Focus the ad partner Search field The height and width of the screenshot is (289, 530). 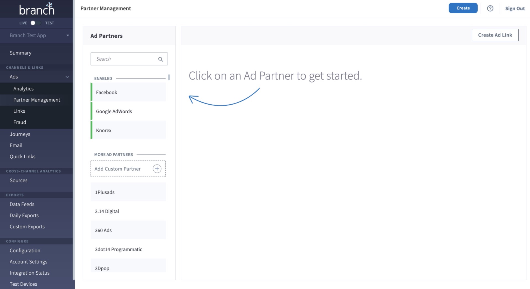[x=129, y=59]
